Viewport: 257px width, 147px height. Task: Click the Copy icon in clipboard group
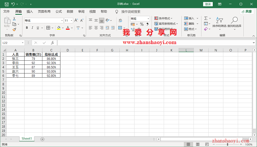click(14, 24)
